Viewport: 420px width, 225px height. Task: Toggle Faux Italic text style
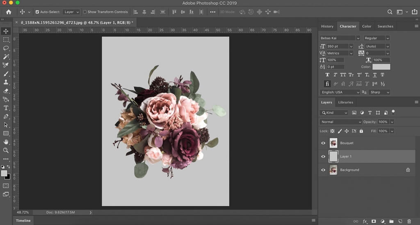335,75
